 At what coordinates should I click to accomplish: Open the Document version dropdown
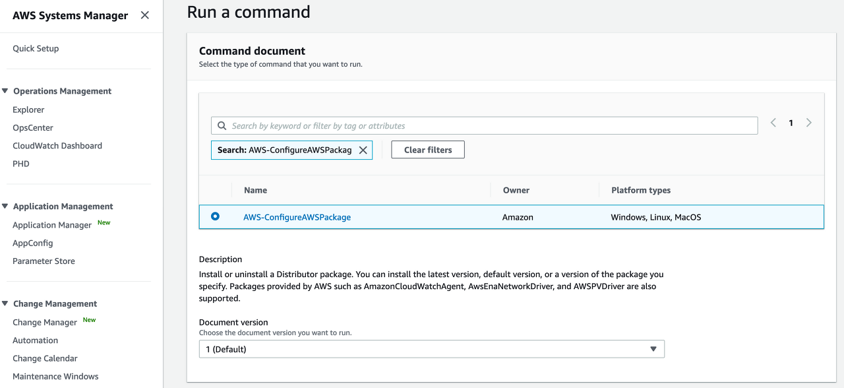(432, 349)
